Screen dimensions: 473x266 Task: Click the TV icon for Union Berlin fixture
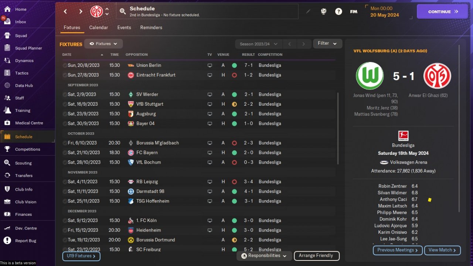click(210, 65)
